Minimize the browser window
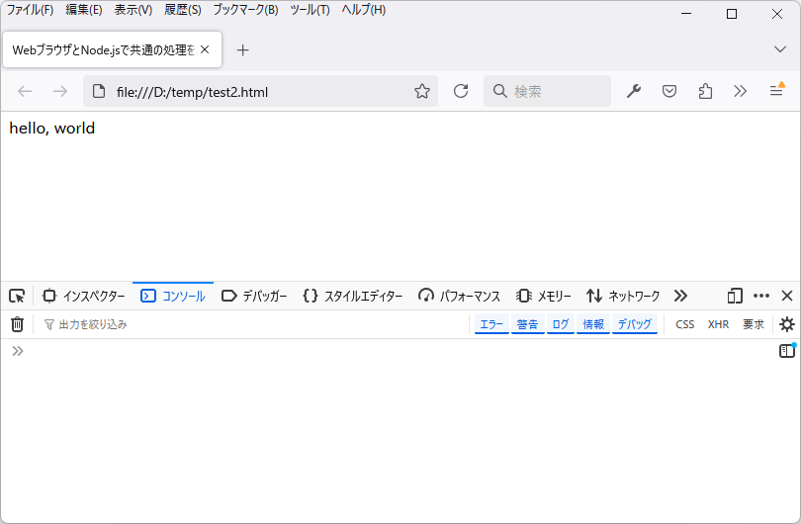The width and height of the screenshot is (801, 524). pyautogui.click(x=686, y=13)
